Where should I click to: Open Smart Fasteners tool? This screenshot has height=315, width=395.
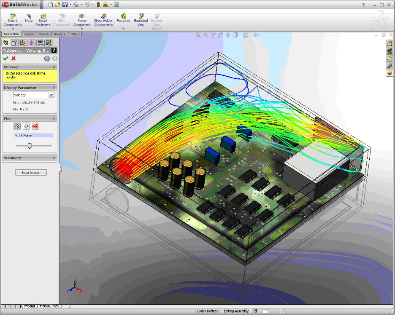[x=43, y=20]
